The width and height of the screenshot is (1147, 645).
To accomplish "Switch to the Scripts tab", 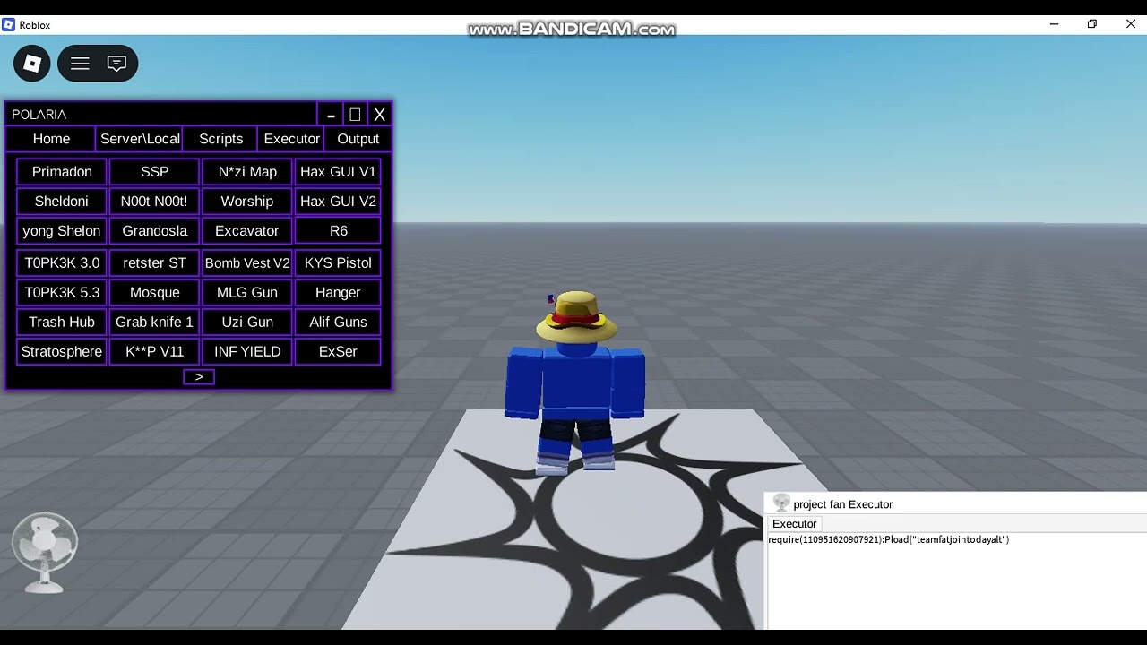I will click(220, 139).
